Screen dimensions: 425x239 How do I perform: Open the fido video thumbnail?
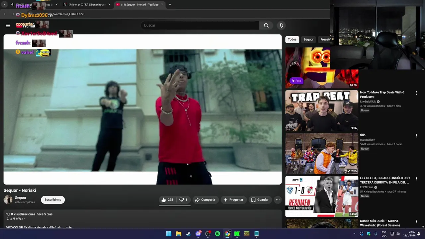click(x=322, y=154)
